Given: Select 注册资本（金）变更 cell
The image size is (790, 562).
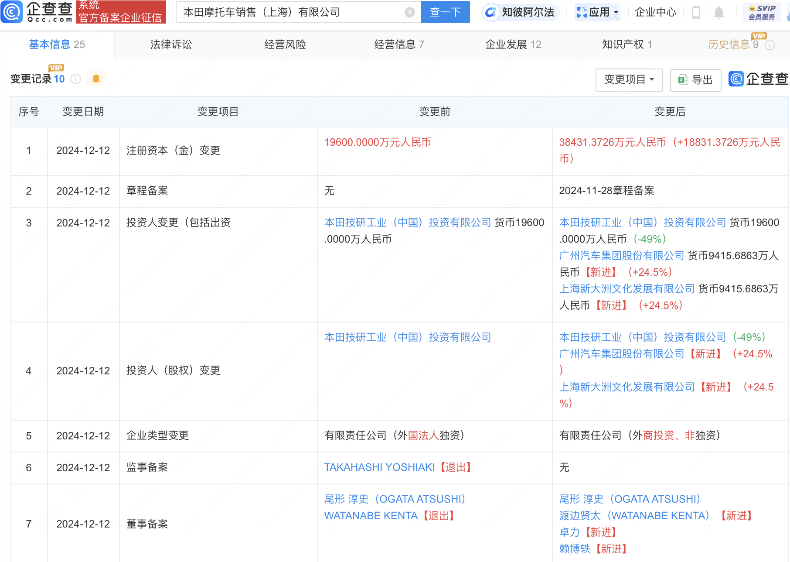Looking at the screenshot, I should pos(218,151).
